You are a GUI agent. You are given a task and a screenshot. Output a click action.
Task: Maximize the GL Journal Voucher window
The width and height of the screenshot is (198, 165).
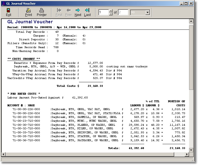186,4
